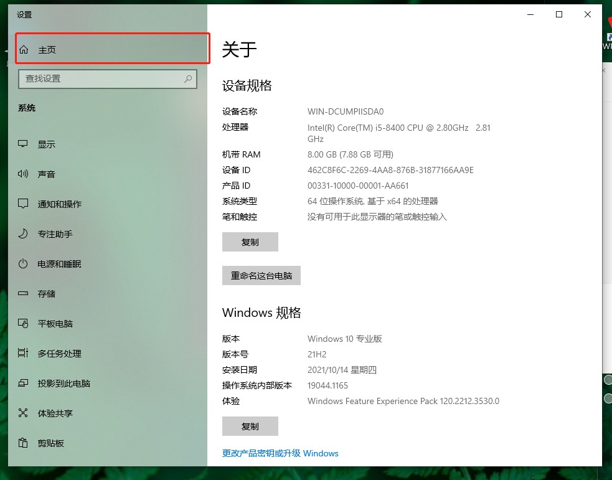612x480 pixels.
Task: Open the 电源和睡眠 power icon
Action: click(x=23, y=263)
